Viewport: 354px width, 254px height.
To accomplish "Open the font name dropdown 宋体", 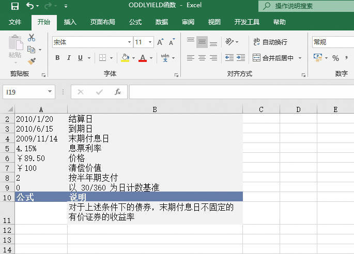I will (129, 42).
